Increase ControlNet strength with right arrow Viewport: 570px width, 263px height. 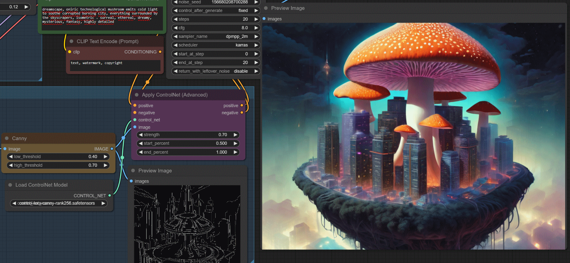click(x=235, y=135)
